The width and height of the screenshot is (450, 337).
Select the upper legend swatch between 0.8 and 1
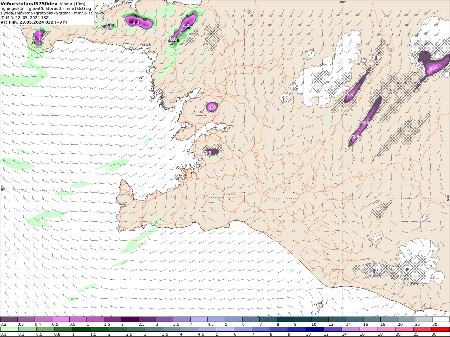(78, 319)
